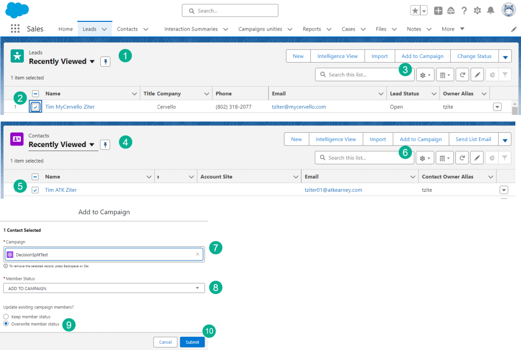The image size is (521, 350).
Task: Open row actions dropdown for Tim ATK Ziter
Action: 504,190
